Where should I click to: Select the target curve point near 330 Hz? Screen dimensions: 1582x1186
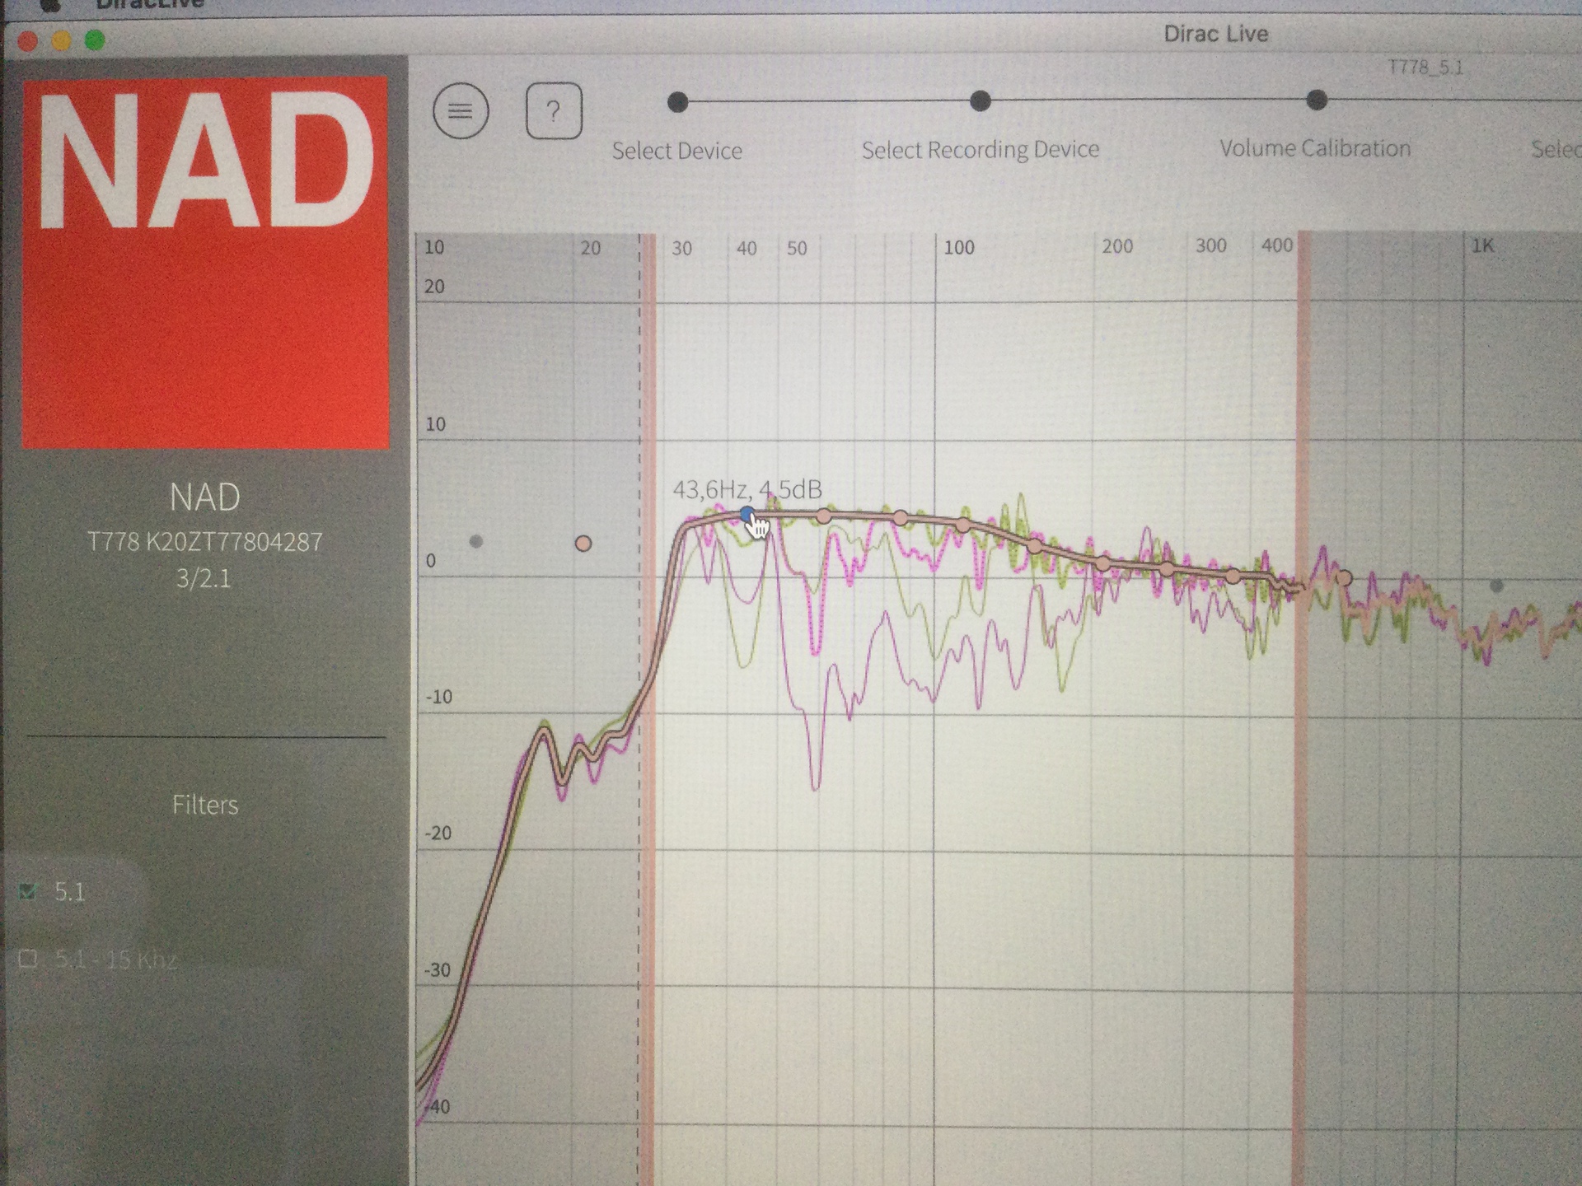point(1233,576)
